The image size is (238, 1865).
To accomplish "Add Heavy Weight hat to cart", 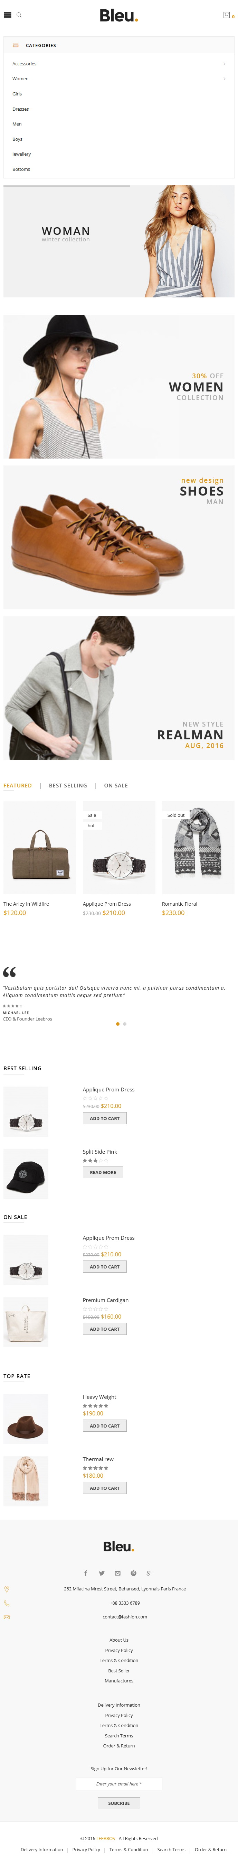I will tap(105, 1425).
